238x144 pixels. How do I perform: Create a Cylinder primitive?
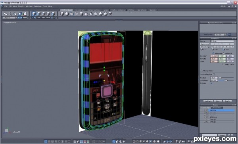(81, 14)
